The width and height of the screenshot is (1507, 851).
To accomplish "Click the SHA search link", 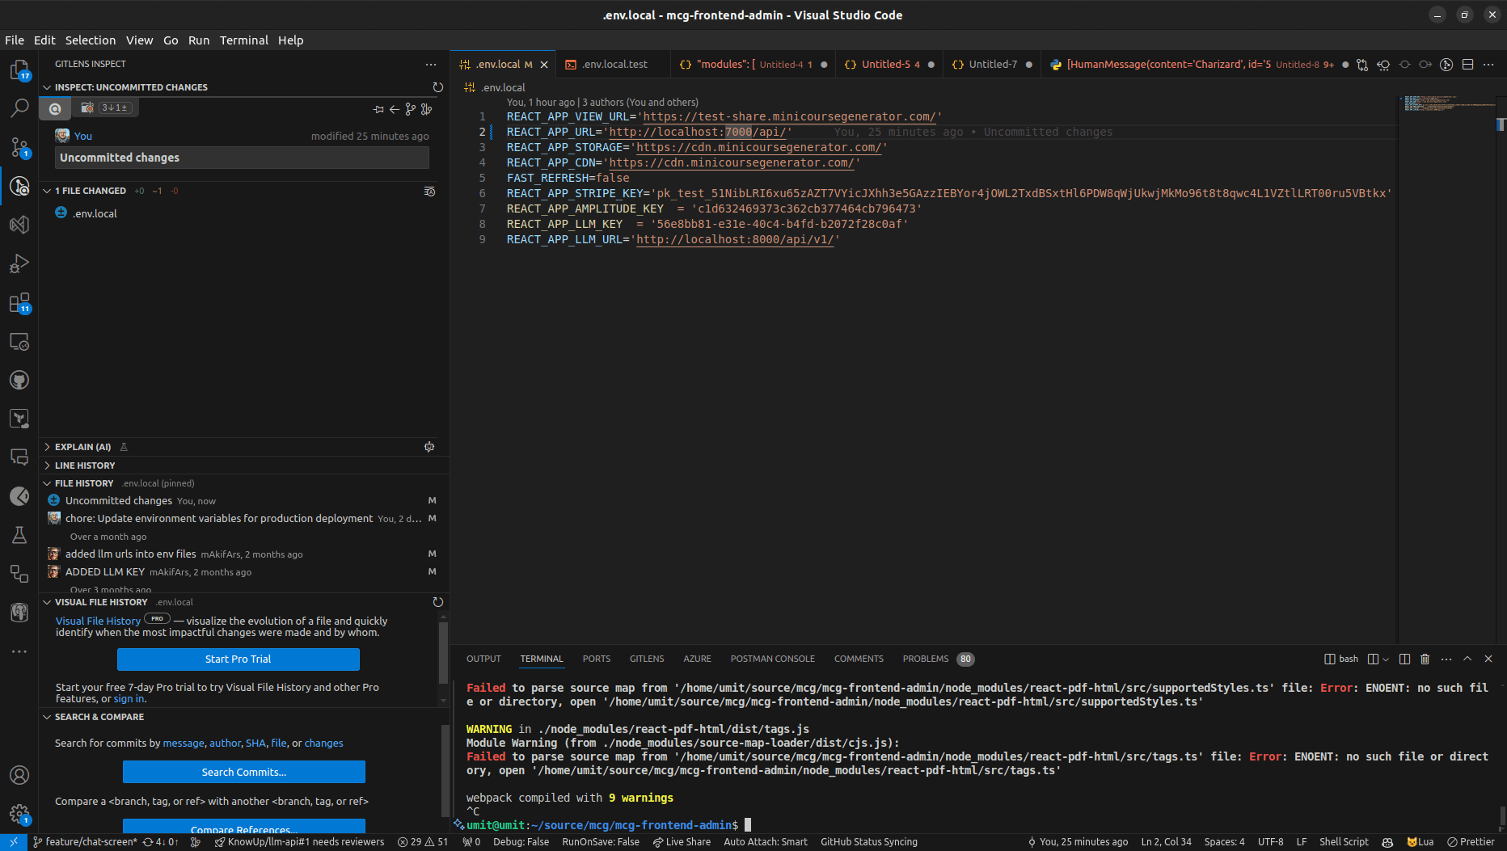I will coord(255,744).
